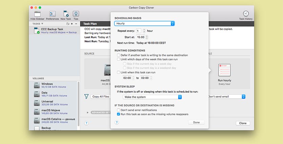Uncheck Run this task as soon as volume reappears
This screenshot has height=144, width=283.
(x=118, y=114)
